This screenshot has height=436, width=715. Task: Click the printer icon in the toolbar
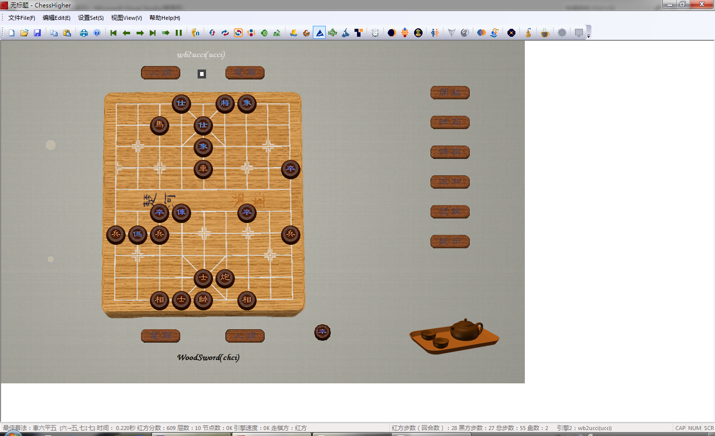(x=84, y=33)
